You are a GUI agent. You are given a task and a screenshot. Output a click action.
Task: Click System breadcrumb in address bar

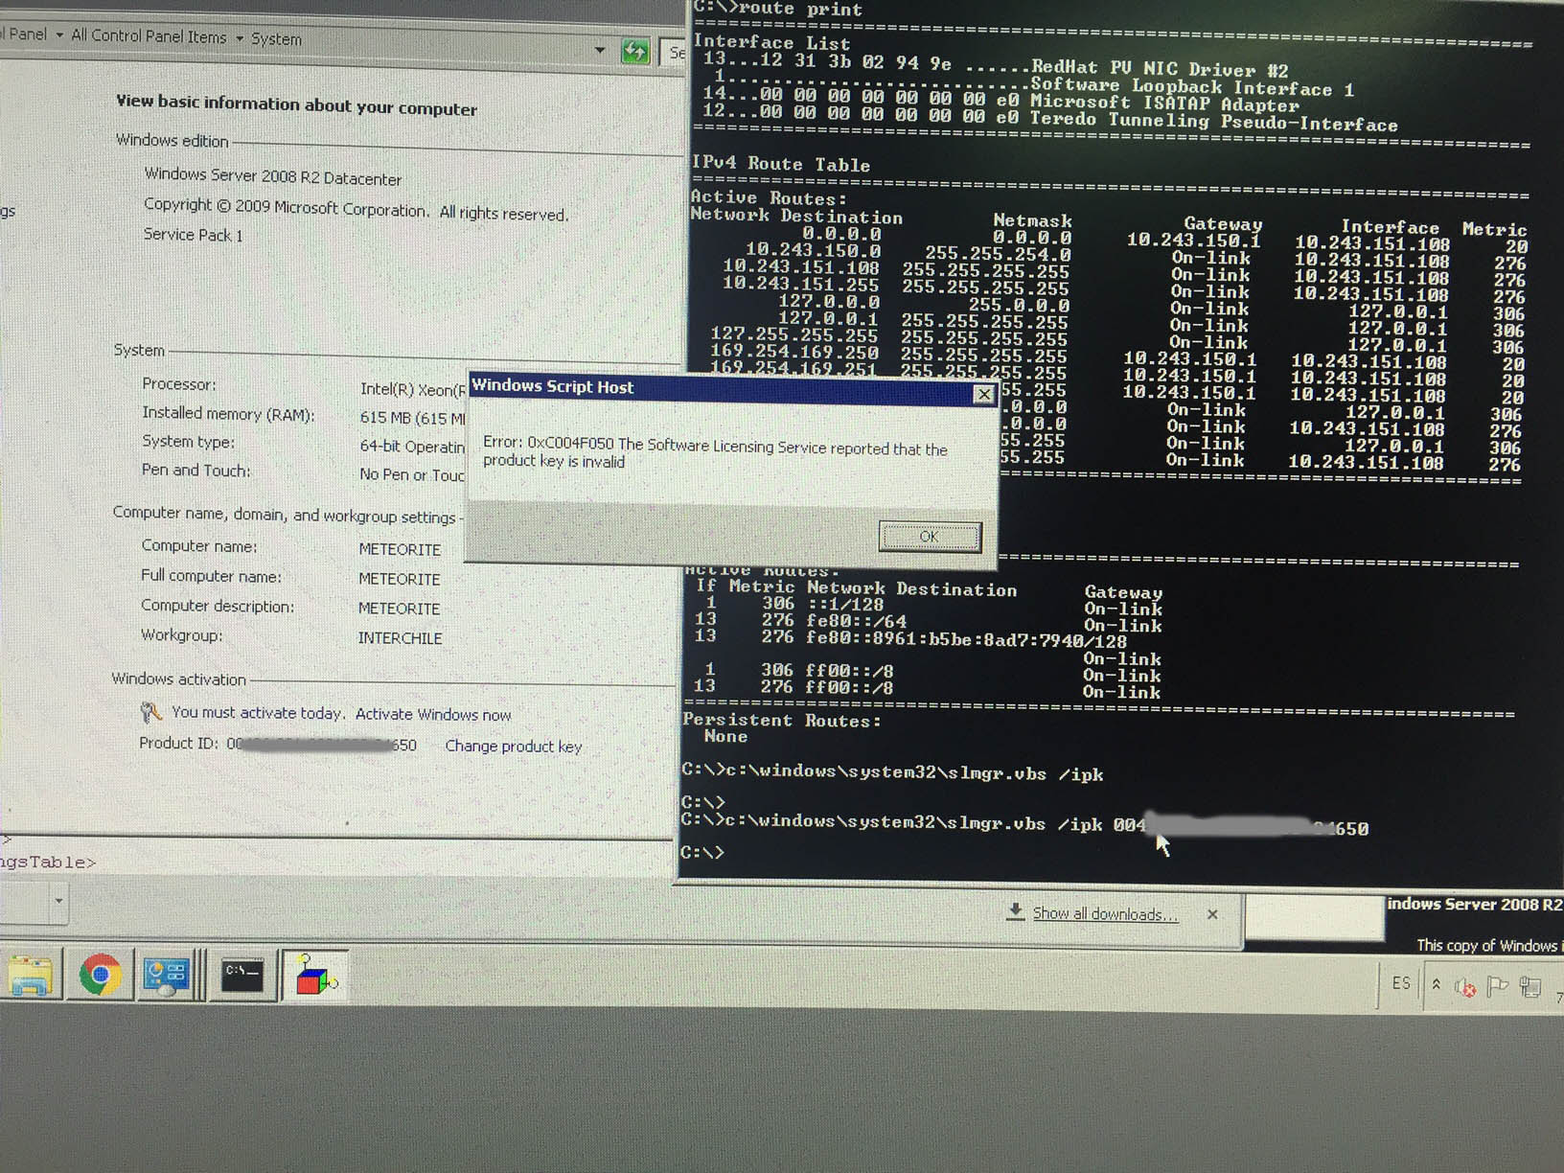[276, 39]
